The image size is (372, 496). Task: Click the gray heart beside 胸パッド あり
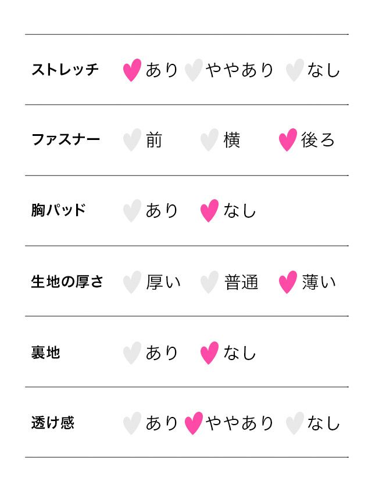133,211
